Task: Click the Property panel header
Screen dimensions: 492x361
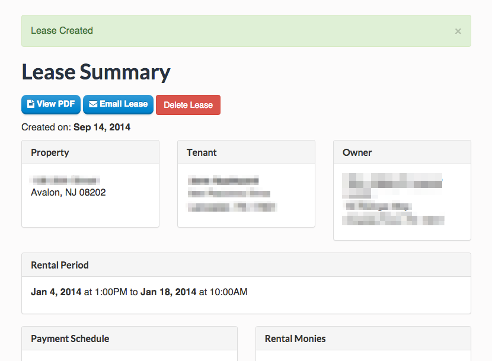Action: click(90, 152)
